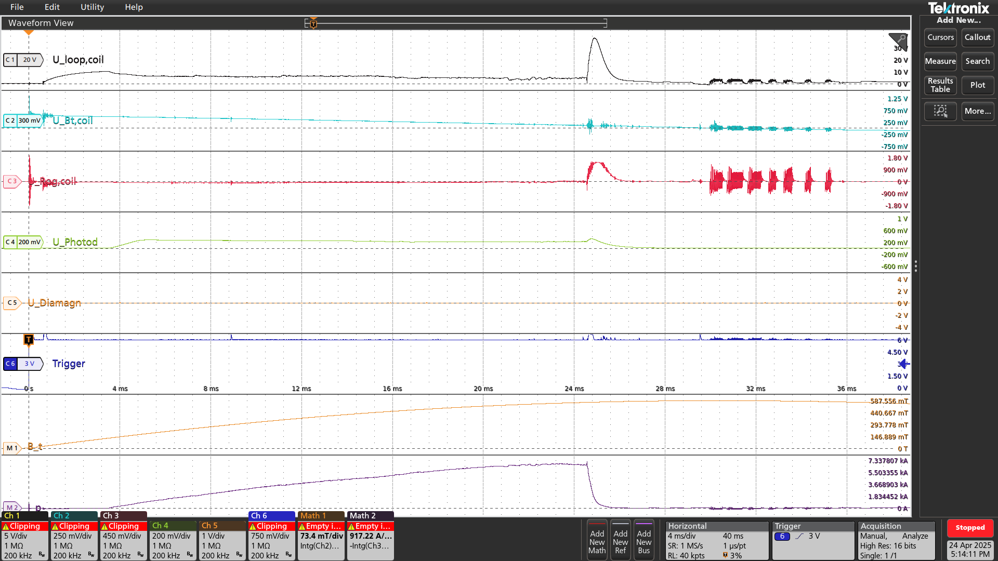998x561 pixels.
Task: Click the M1 math waveform handle
Action: tap(11, 448)
